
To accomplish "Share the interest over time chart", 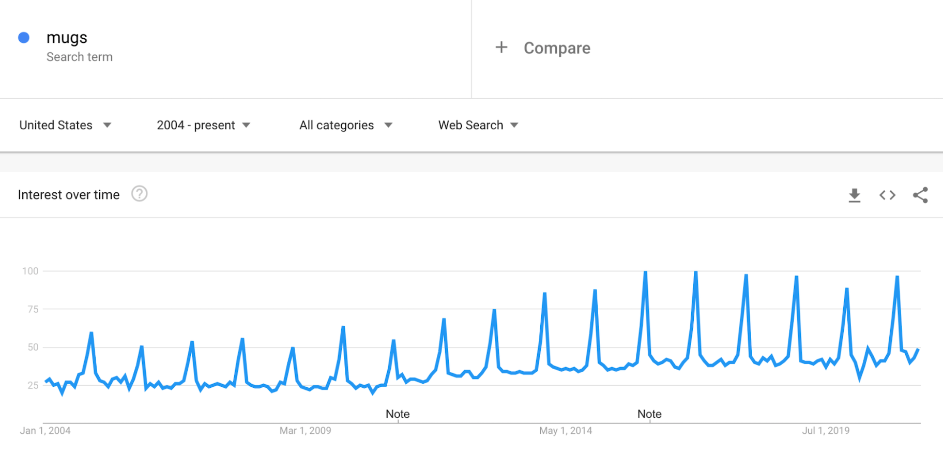I will point(920,195).
